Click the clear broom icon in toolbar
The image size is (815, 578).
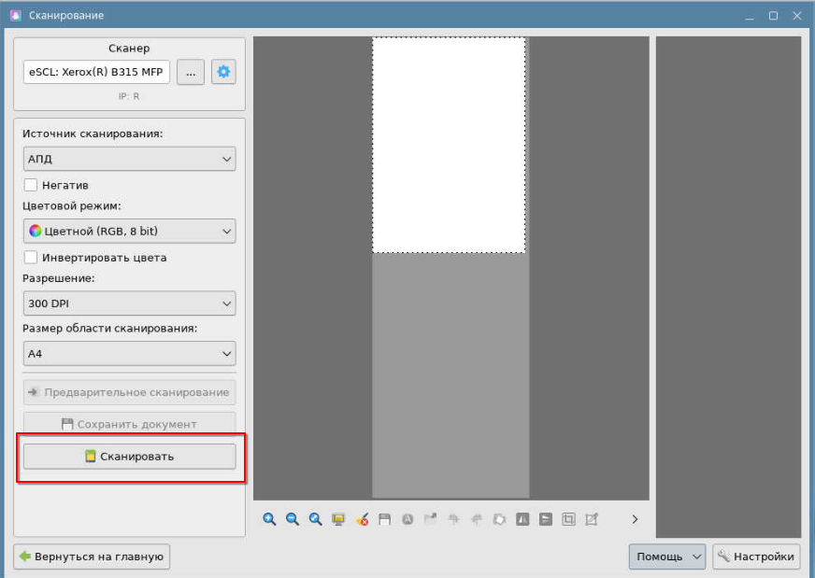(362, 519)
